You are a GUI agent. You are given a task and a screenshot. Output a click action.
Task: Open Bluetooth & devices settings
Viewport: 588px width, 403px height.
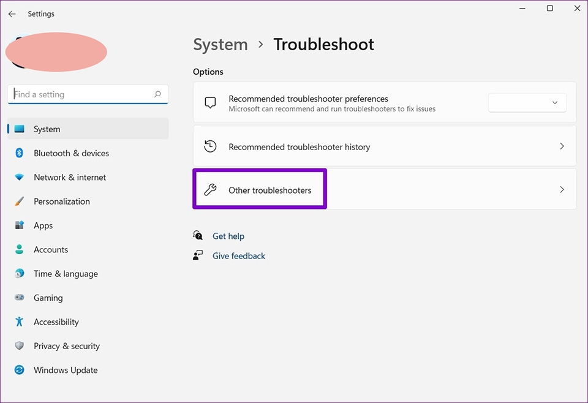(88, 153)
